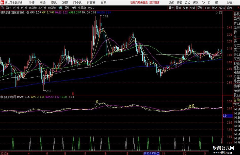The width and height of the screenshot is (240, 155).
Task: Open the 交易 menu
Action: (103, 3)
